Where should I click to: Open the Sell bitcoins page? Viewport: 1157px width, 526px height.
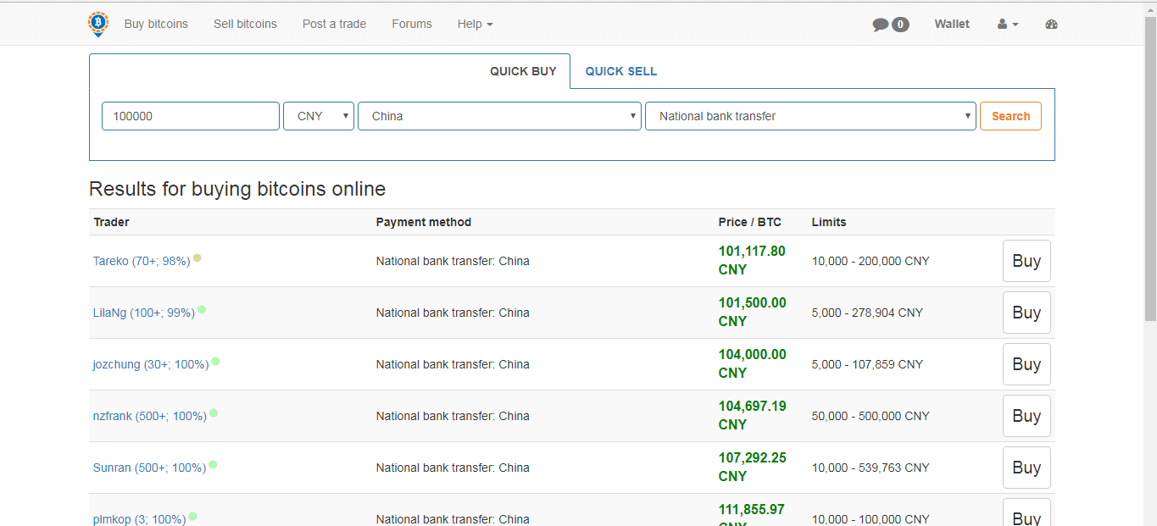click(245, 24)
